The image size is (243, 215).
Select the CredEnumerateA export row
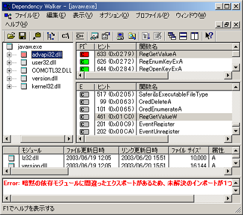tap(154, 109)
